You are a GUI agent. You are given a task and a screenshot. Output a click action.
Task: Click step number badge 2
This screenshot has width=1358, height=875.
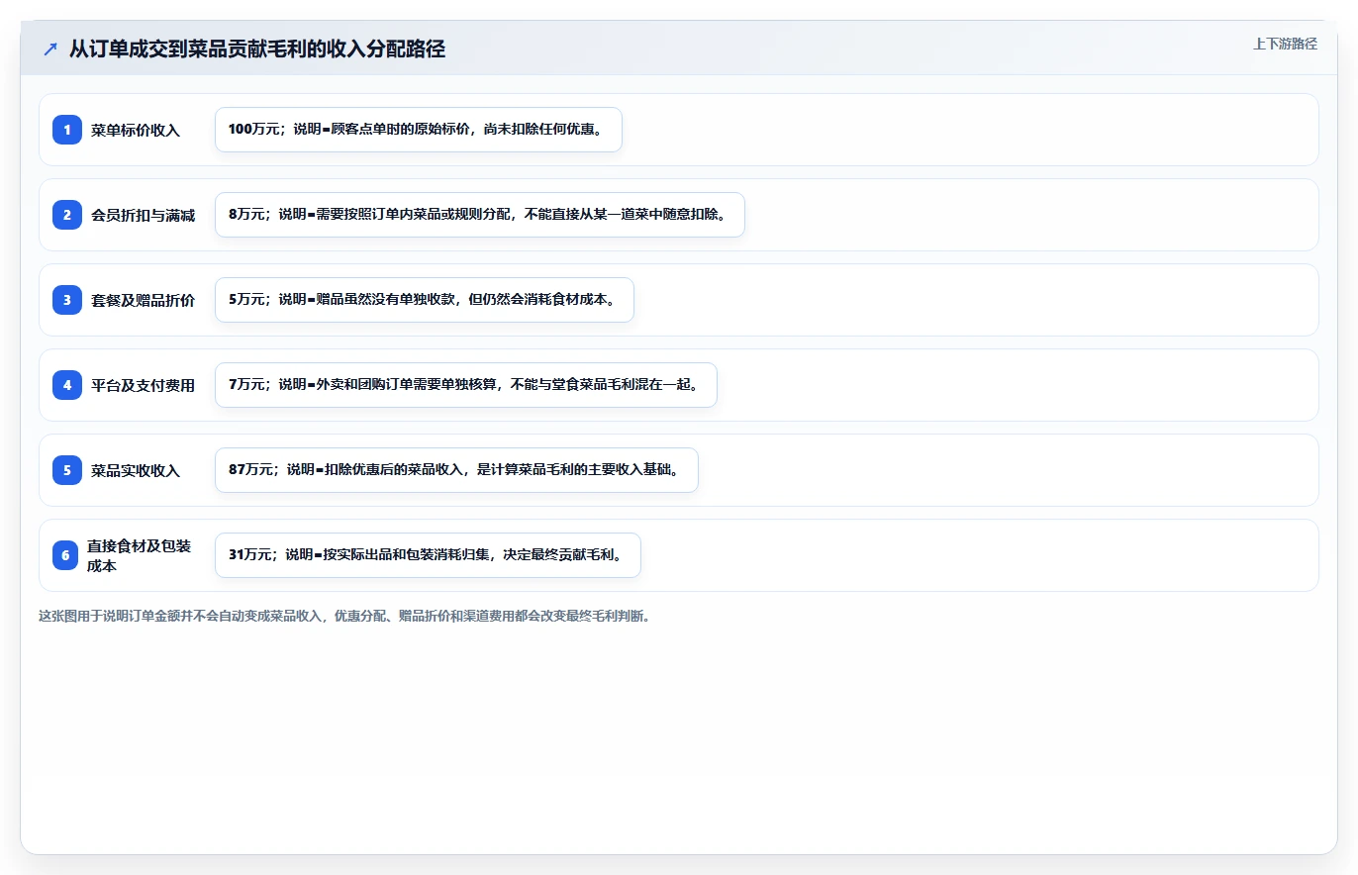point(67,215)
